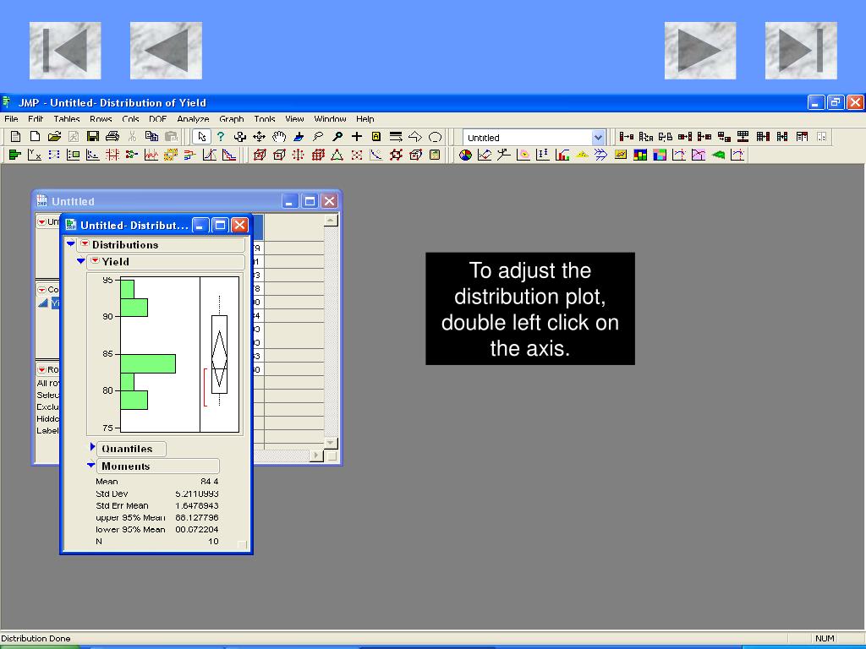Open the Window menu
Screen dimensions: 866x649
click(330, 118)
